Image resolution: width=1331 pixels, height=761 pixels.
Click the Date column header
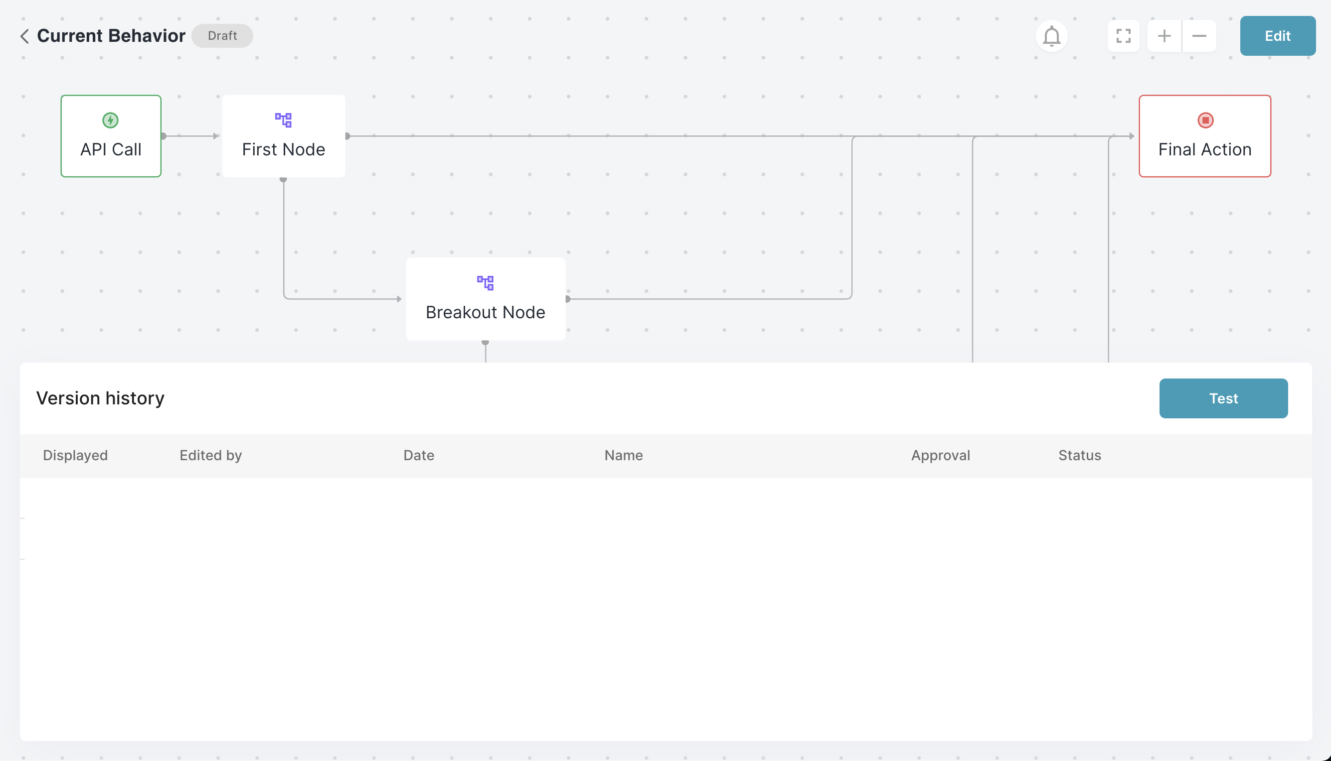point(418,455)
